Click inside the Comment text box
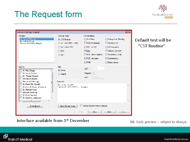This screenshot has height=142, width=190. pyautogui.click(x=92, y=93)
